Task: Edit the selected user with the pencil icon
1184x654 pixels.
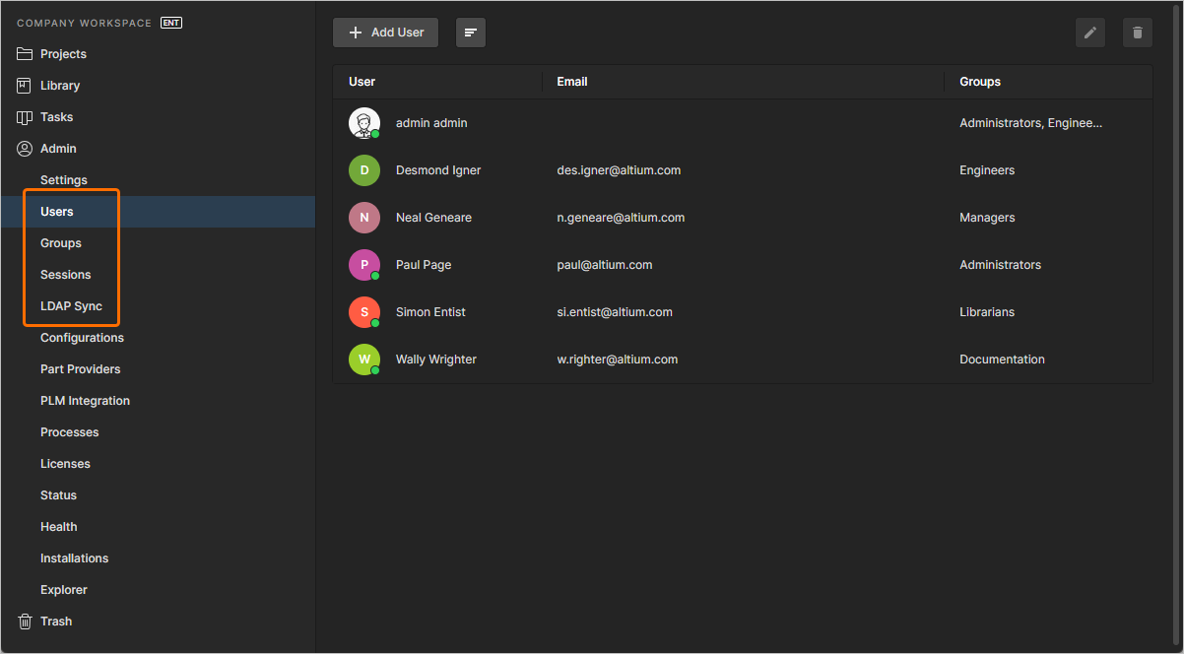Action: [1089, 33]
